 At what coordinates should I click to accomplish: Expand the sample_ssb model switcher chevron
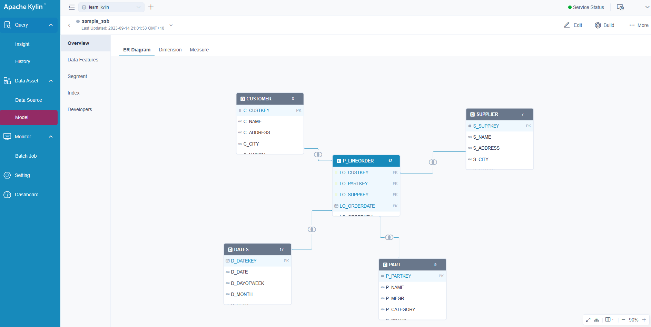171,25
